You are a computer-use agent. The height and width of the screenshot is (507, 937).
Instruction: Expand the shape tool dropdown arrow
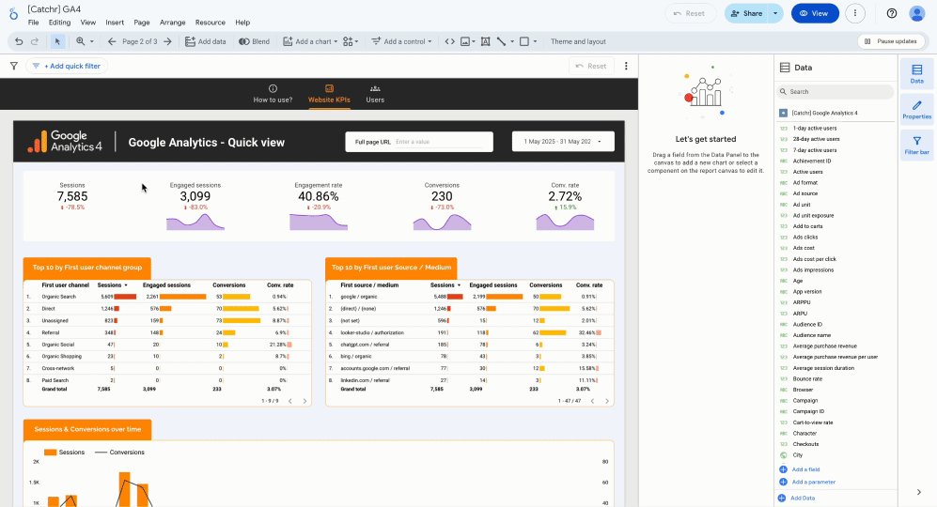[535, 42]
